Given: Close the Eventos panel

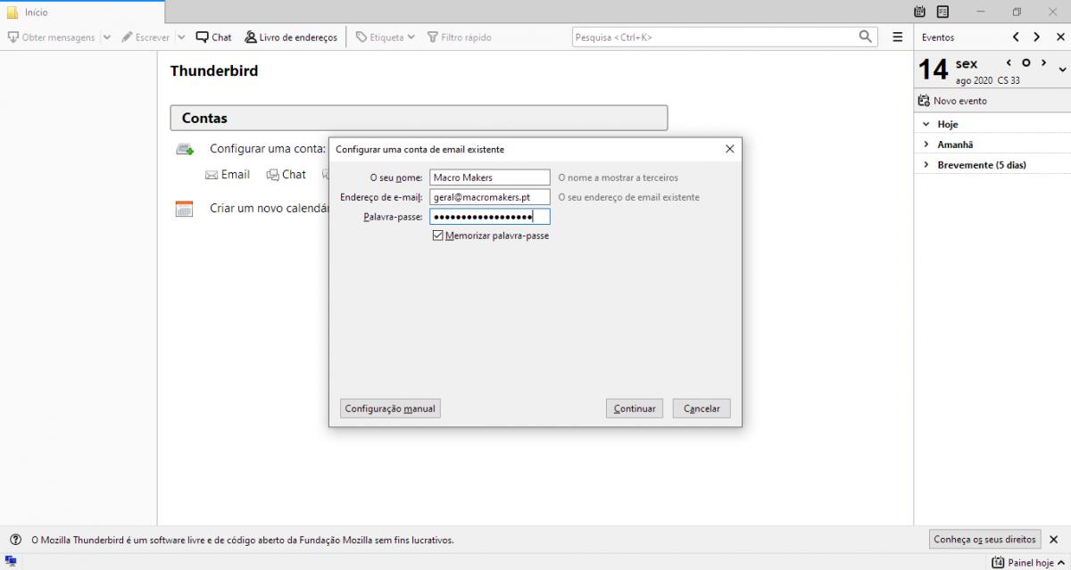Looking at the screenshot, I should click(x=1060, y=37).
